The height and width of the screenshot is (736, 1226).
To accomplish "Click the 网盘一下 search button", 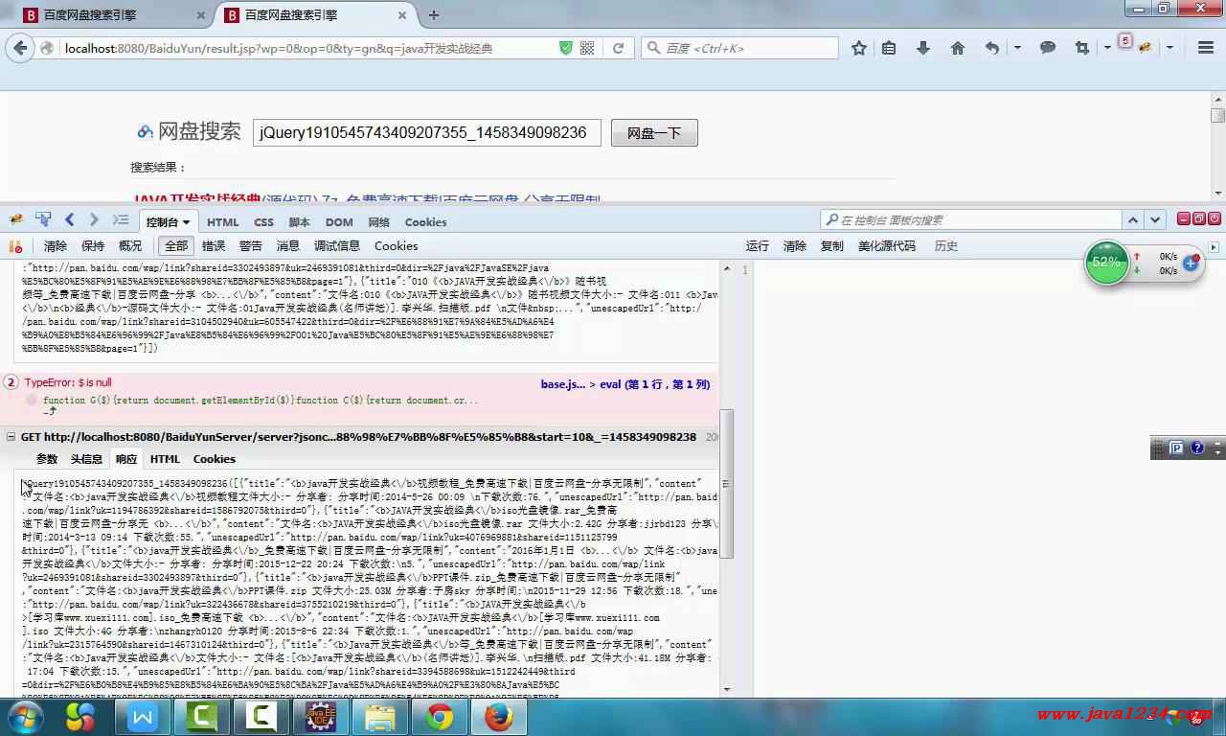I will pyautogui.click(x=654, y=133).
